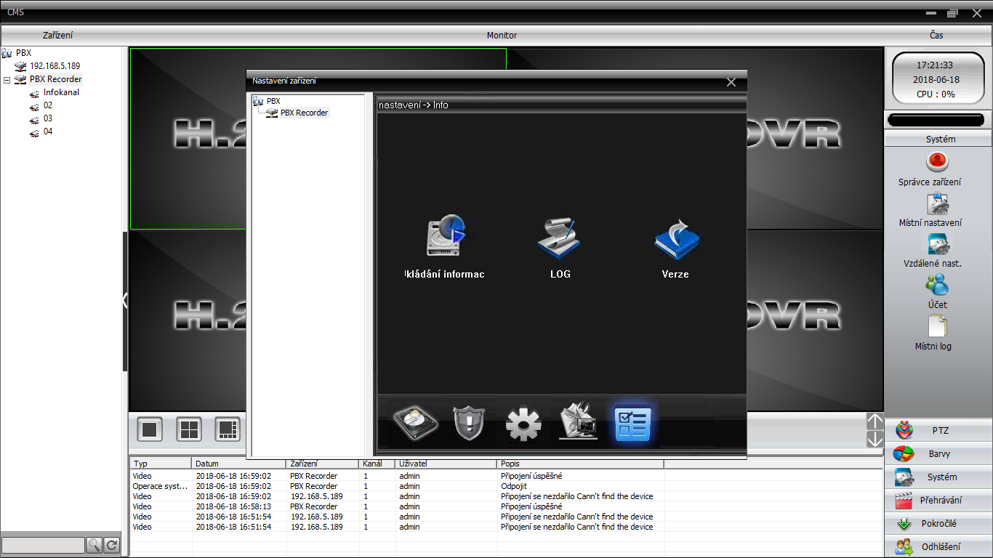Click the device search input field

pyautogui.click(x=43, y=545)
